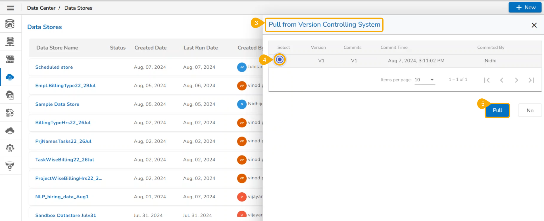The height and width of the screenshot is (221, 544).
Task: Click the VP avatar in Empl.BillingType22_29Jul row
Action: (x=242, y=86)
